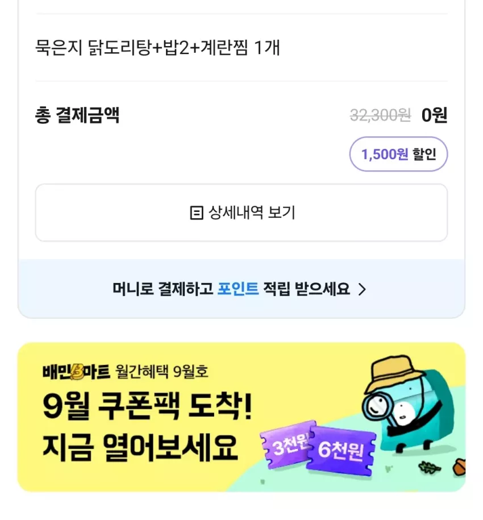The image size is (483, 520).
Task: Click the 배민B마트 logo in the banner
Action: click(76, 372)
